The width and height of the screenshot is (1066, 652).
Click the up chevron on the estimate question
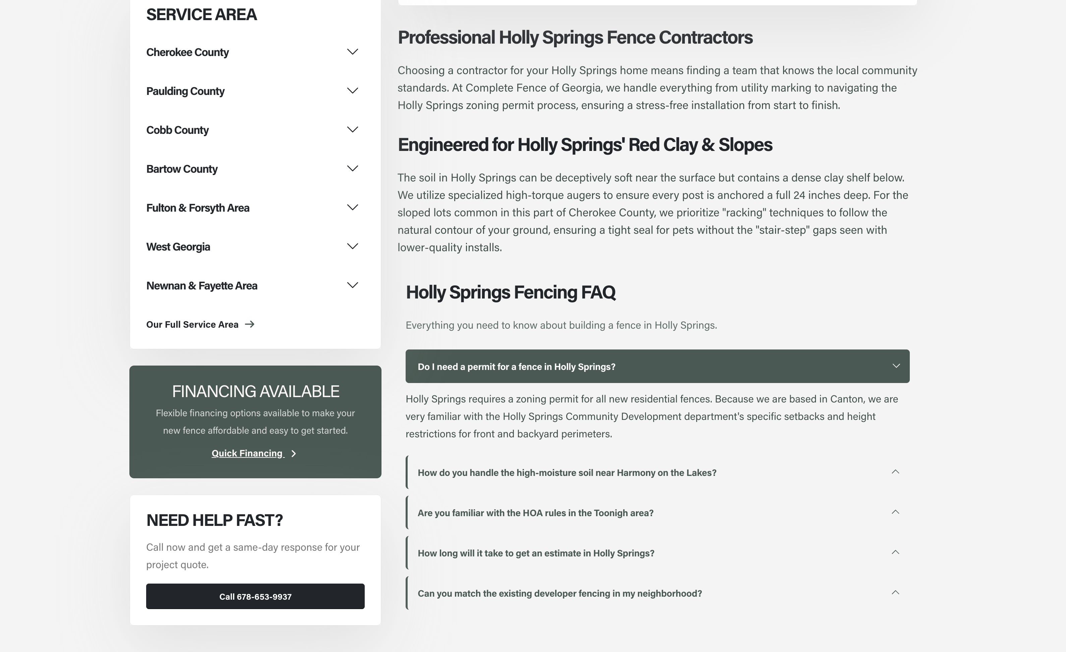[896, 552]
